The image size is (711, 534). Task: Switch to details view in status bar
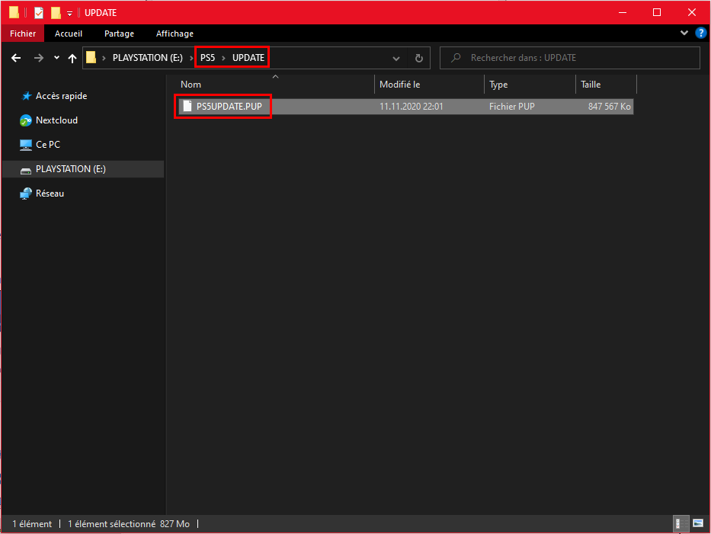click(681, 524)
